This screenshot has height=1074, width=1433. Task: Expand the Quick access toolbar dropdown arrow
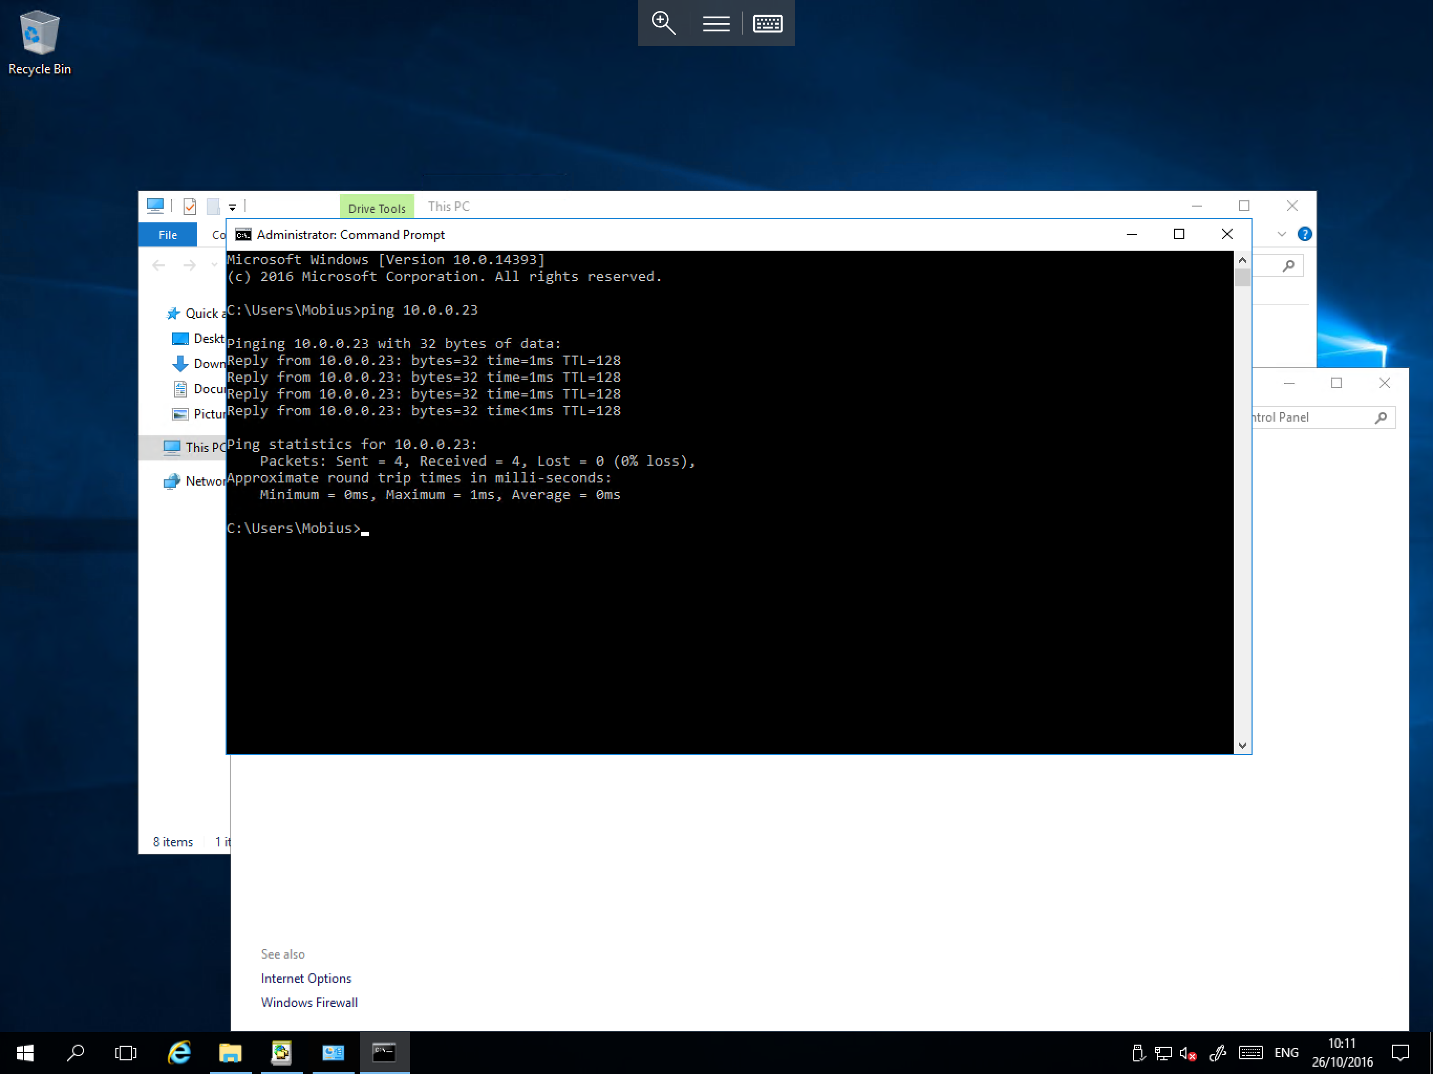pos(232,206)
